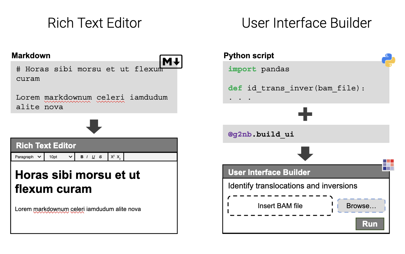Click the Rich Text Editor title bar

pyautogui.click(x=94, y=145)
